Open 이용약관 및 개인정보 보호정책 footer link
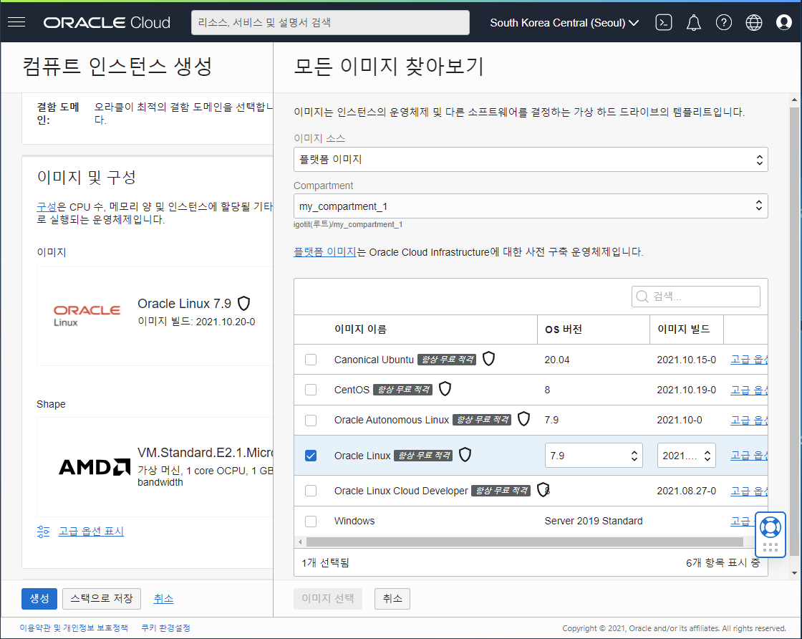This screenshot has height=639, width=802. click(x=74, y=628)
